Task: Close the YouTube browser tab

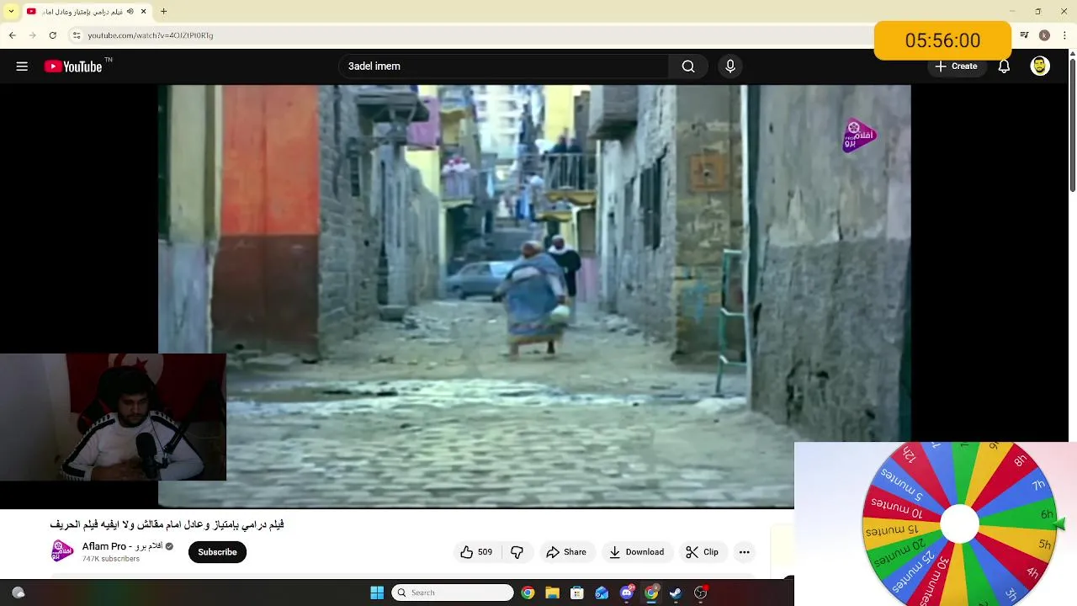Action: point(144,11)
